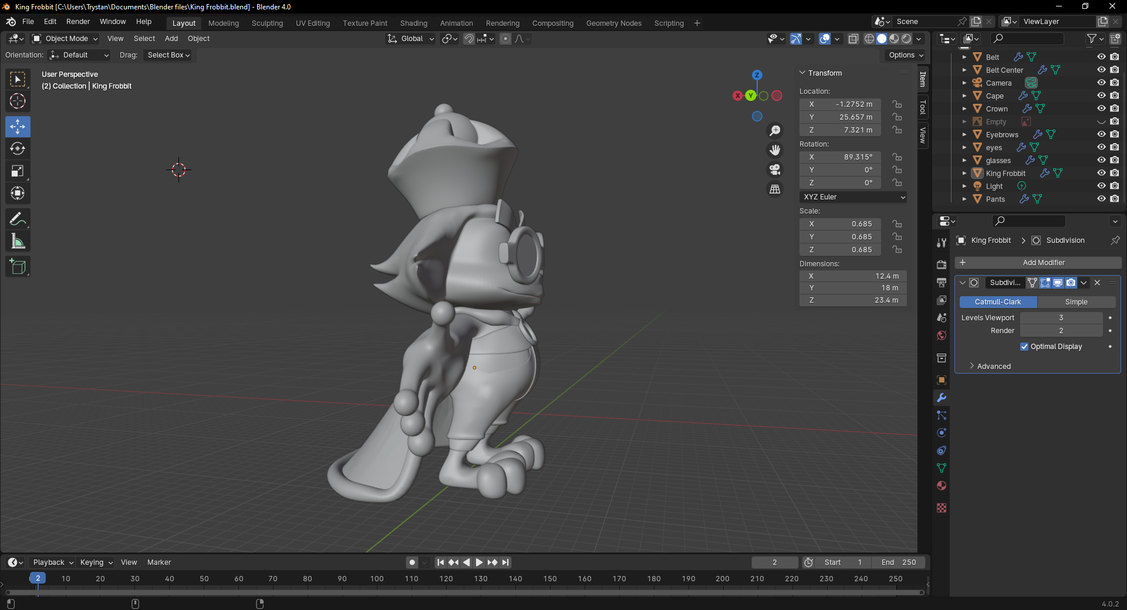Screen dimensions: 1127x610
Task: Expand the Advanced subdivision section
Action: pyautogui.click(x=993, y=366)
